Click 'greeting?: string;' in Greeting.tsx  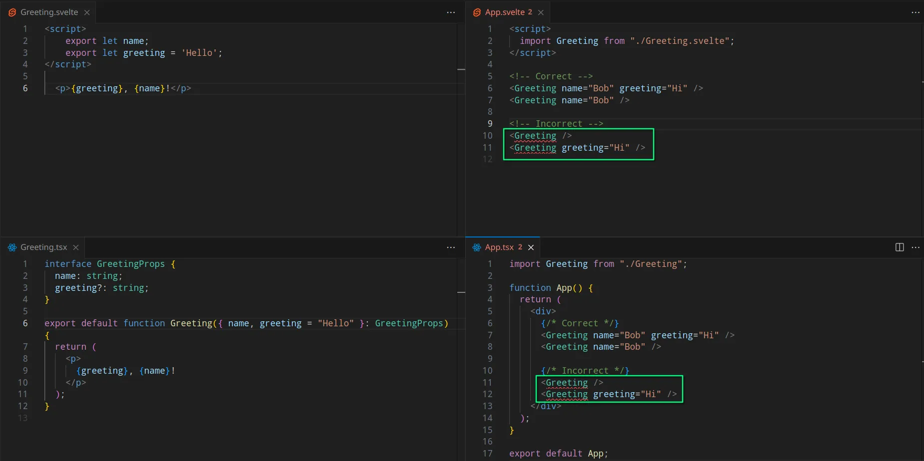tap(102, 288)
